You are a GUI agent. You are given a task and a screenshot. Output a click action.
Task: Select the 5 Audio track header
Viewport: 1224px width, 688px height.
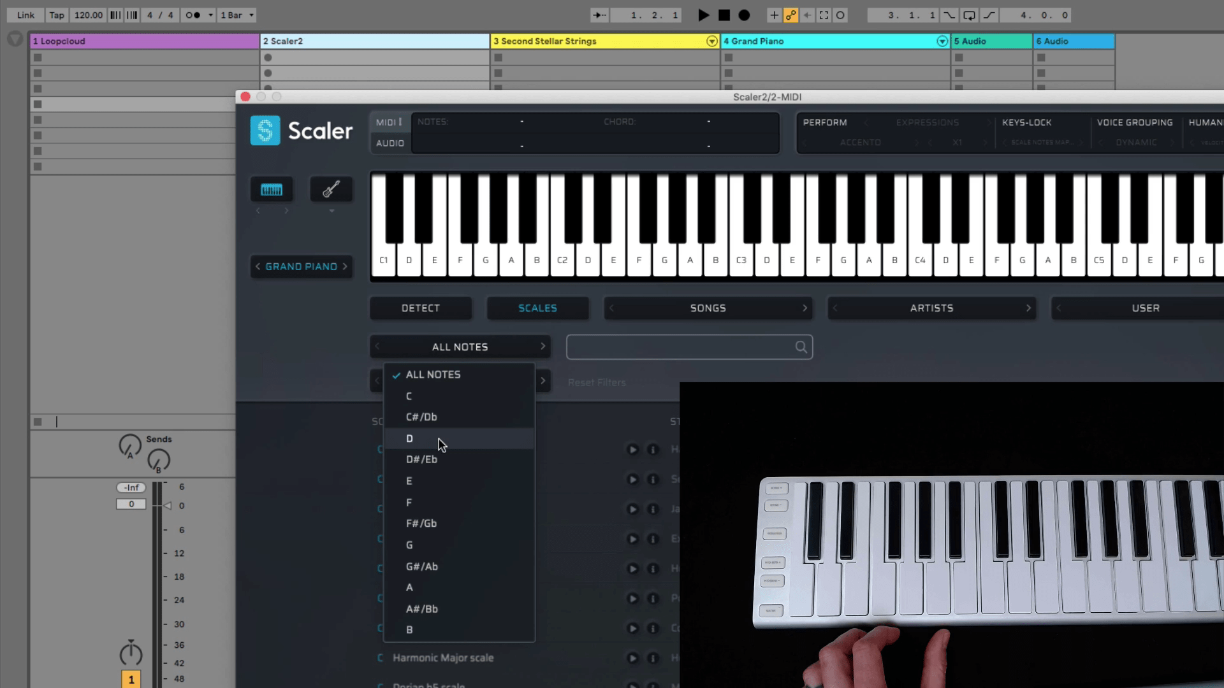[991, 41]
